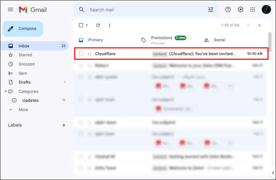
Task: Switch to the Social tab
Action: 214,40
